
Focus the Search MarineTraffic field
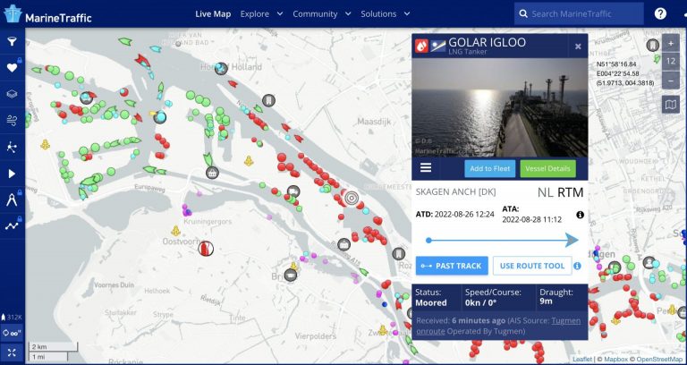pos(579,14)
